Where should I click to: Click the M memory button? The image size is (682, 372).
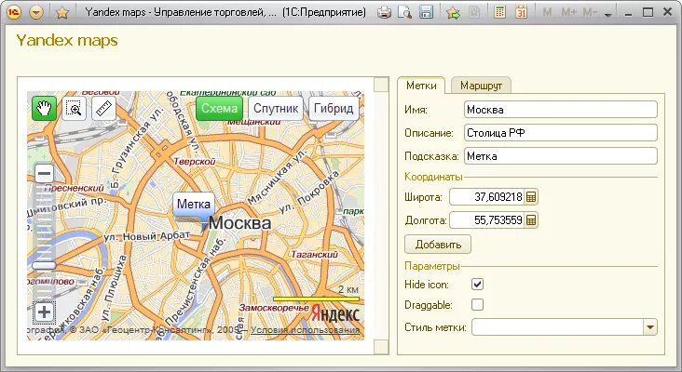(547, 13)
